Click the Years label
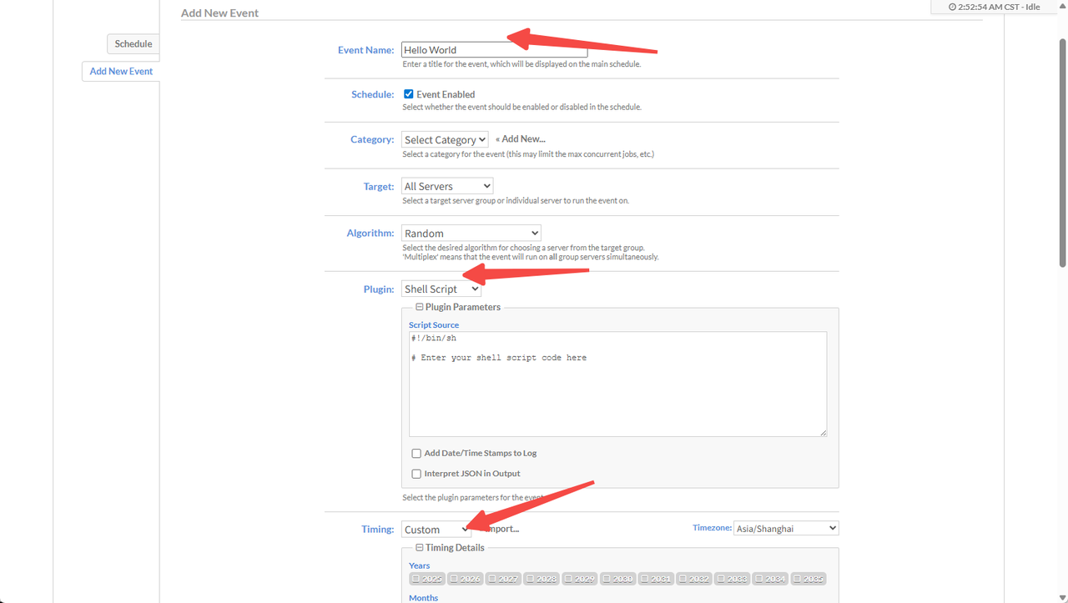Image resolution: width=1068 pixels, height=603 pixels. click(x=420, y=565)
